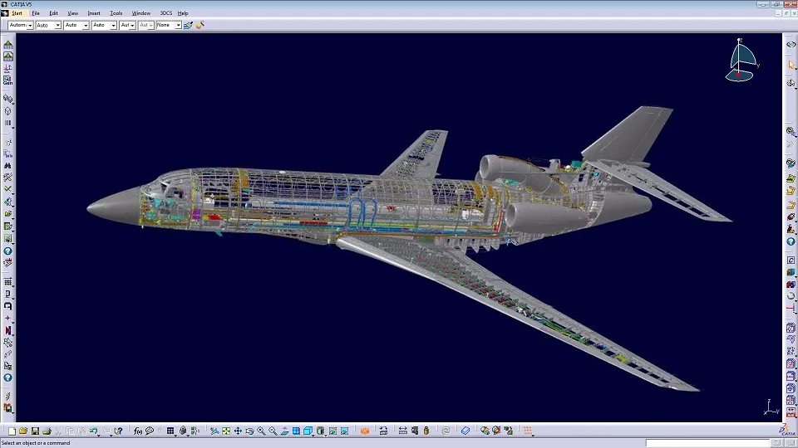
Task: Open the Tools menu
Action: click(116, 13)
